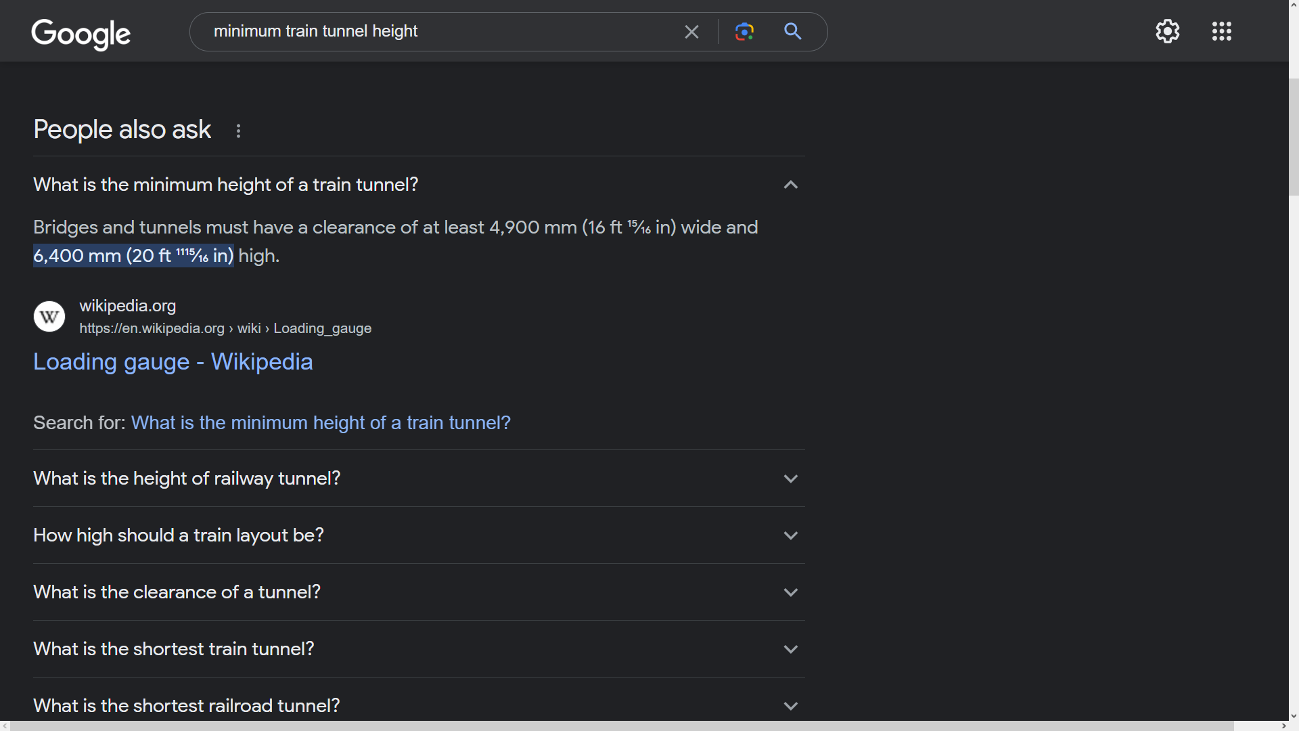Collapse the minimum train tunnel height answer
Viewport: 1299px width, 731px height.
[x=790, y=184]
